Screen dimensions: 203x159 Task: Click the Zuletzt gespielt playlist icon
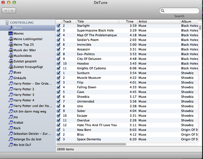(x=10, y=61)
